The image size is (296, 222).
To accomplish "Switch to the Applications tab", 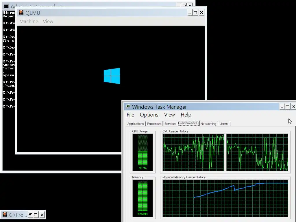I will tap(135, 124).
